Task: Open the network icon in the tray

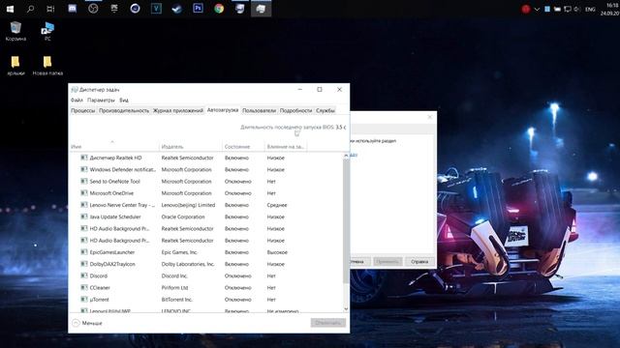Action: coord(568,9)
